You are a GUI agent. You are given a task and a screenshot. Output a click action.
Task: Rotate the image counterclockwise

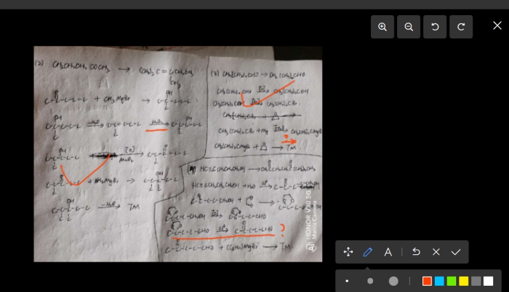pos(435,27)
